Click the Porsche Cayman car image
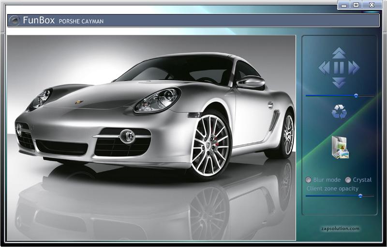 [x=151, y=138]
